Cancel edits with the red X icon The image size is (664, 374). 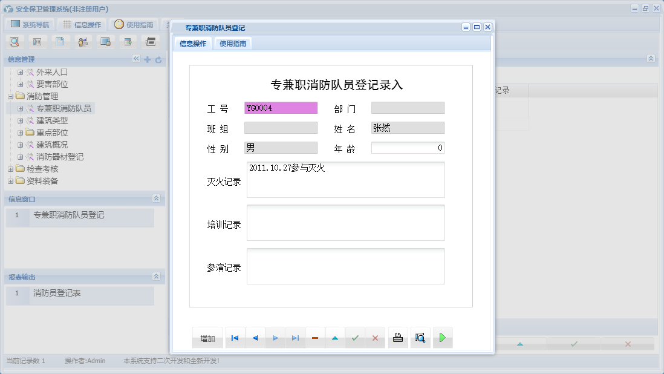tap(375, 338)
